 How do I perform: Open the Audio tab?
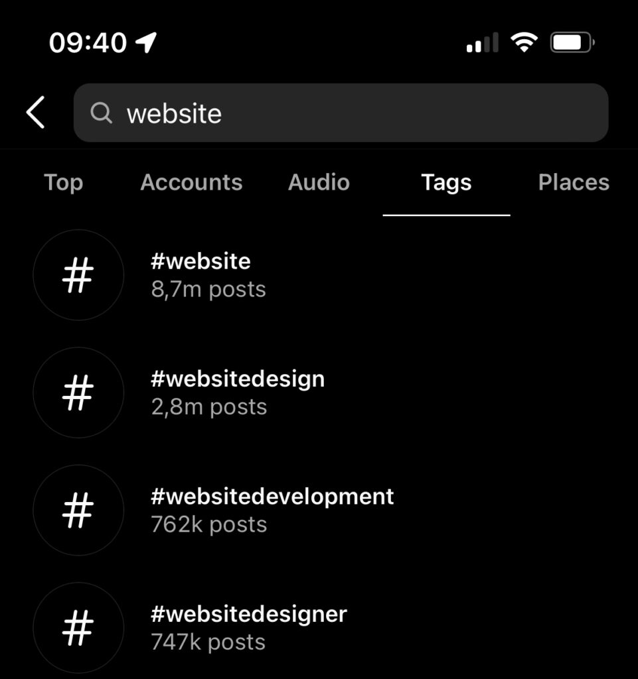click(x=319, y=182)
